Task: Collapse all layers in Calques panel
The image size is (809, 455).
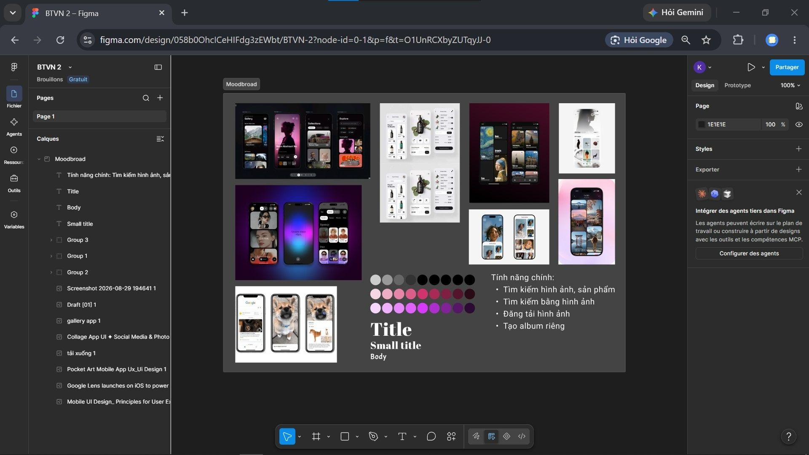Action: [x=160, y=139]
